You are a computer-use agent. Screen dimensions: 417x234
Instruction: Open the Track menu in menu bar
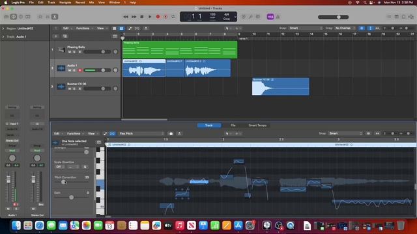click(x=51, y=3)
